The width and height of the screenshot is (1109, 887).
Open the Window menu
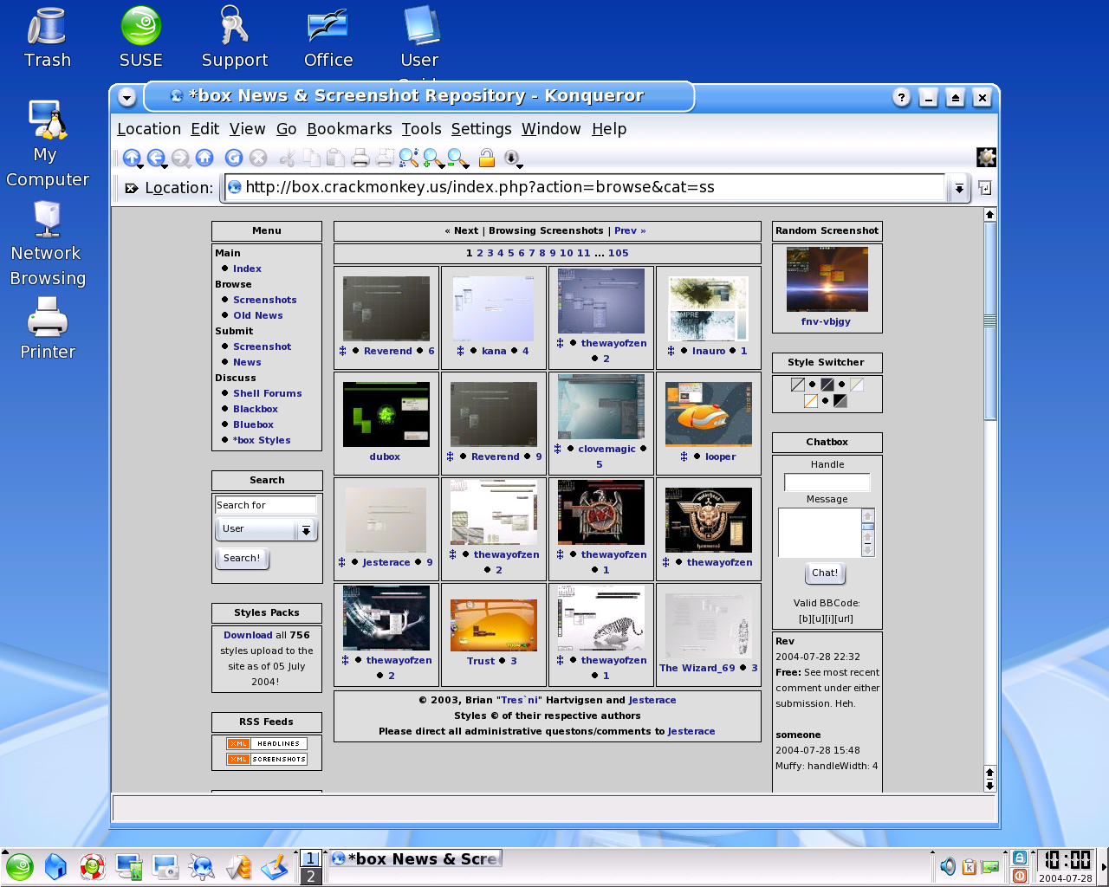coord(551,129)
